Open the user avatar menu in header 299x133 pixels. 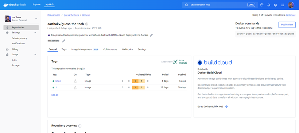[291, 5]
